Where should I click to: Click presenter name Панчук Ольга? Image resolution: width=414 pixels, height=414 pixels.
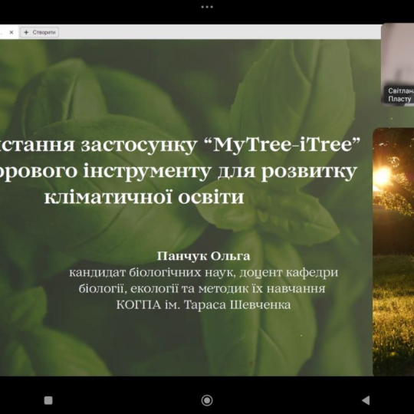pos(203,256)
